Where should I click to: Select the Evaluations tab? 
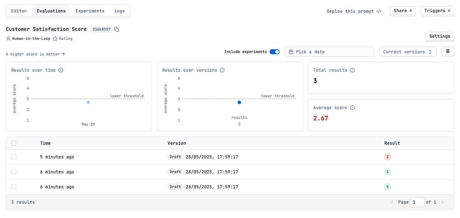(51, 11)
